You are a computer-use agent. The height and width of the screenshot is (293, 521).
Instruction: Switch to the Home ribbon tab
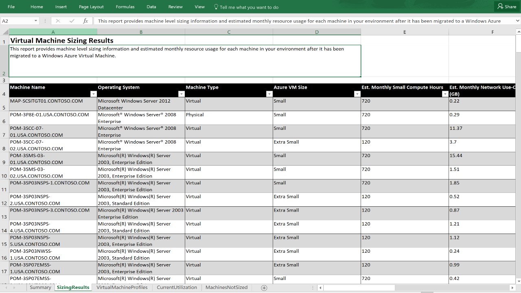click(x=37, y=7)
